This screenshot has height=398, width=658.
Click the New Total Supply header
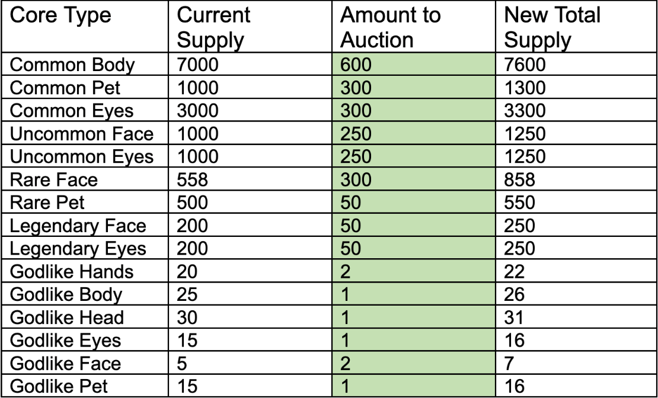576,27
